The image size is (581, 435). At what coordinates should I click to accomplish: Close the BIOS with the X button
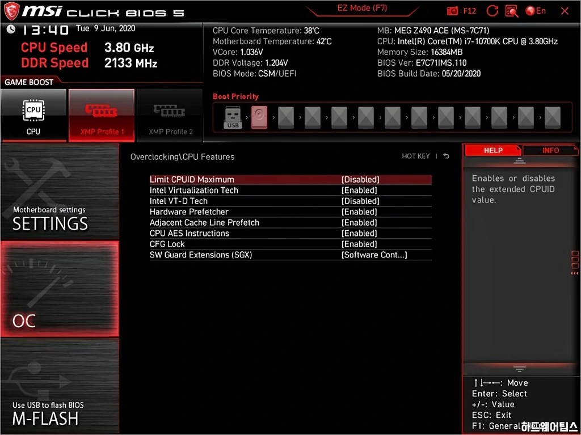click(x=565, y=11)
